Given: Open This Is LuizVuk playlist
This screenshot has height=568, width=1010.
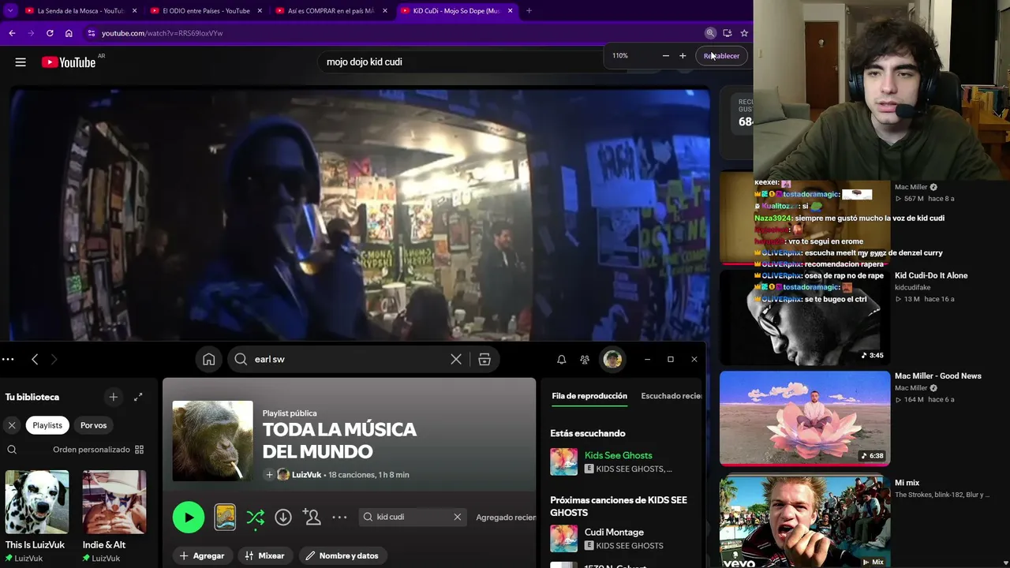Looking at the screenshot, I should [36, 515].
